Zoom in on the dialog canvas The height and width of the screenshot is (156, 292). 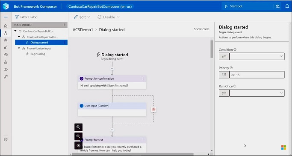(78, 127)
